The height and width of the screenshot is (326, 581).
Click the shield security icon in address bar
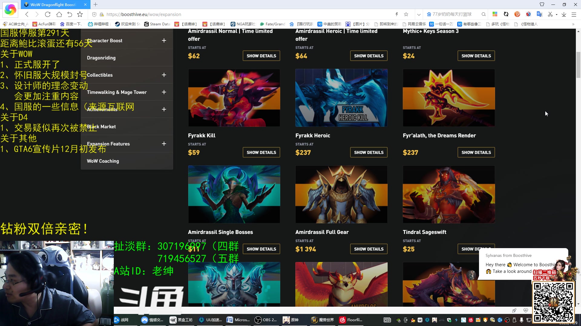pyautogui.click(x=94, y=14)
